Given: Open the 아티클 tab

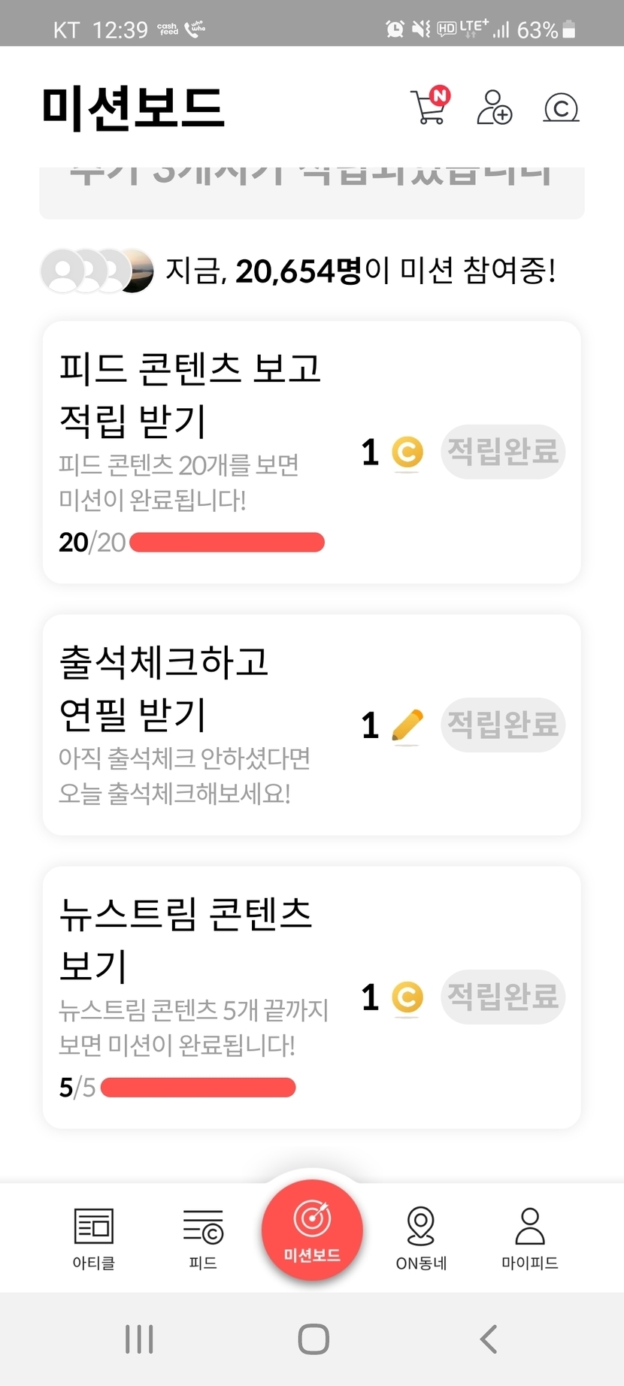Looking at the screenshot, I should (94, 1238).
